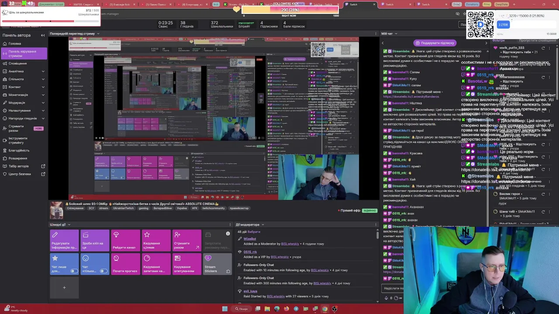Click Керування опитуванням tile
Screen dimensions: 559x314
click(x=186, y=264)
